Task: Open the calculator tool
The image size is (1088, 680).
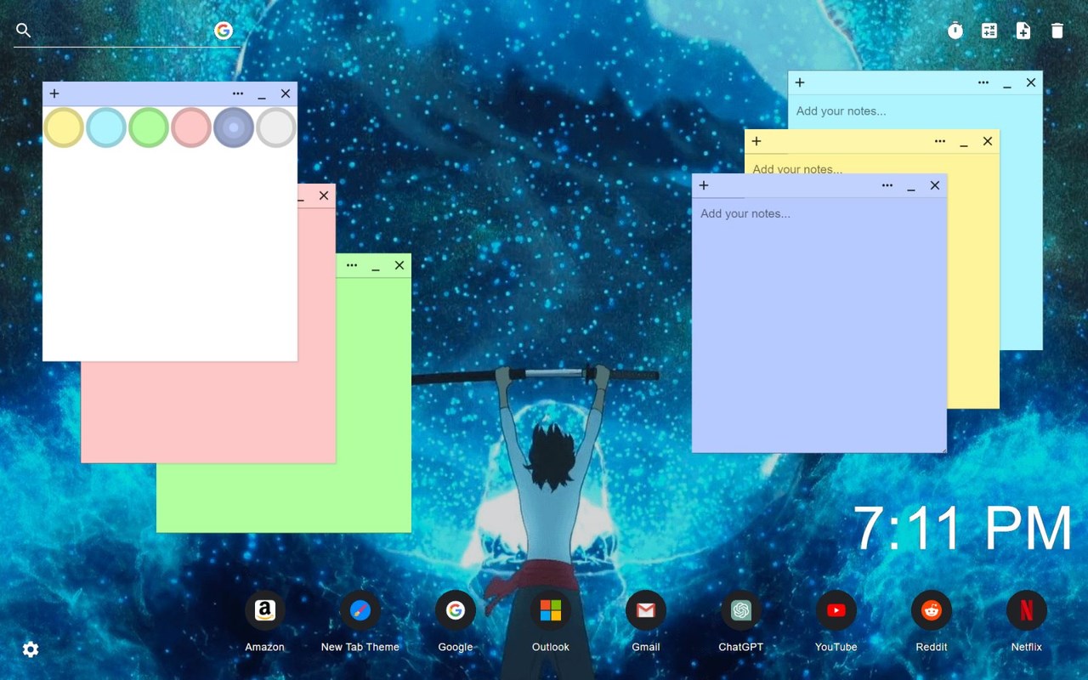Action: 989,31
